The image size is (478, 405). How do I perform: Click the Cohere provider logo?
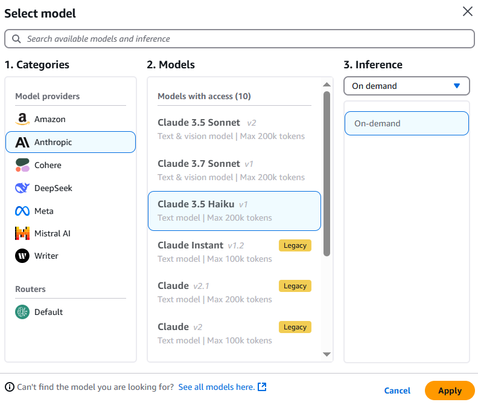point(22,165)
